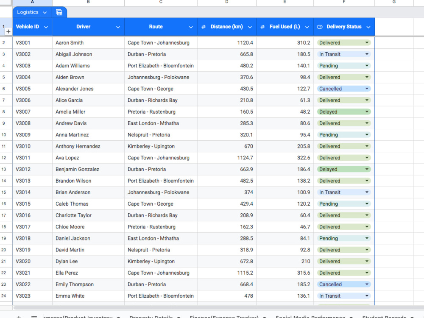Screen dimensions: 424x318
Task: Open the Driver column dropdown arrow
Action: point(118,27)
